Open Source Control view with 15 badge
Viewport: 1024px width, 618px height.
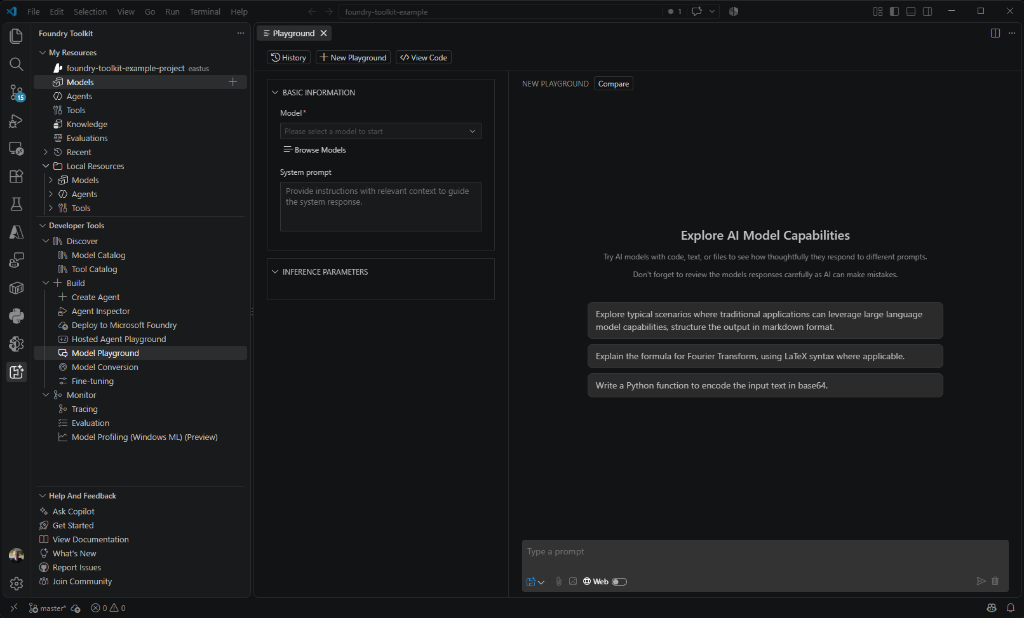click(17, 92)
